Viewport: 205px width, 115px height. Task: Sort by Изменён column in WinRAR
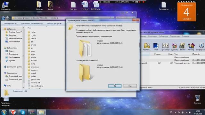pos(196,54)
